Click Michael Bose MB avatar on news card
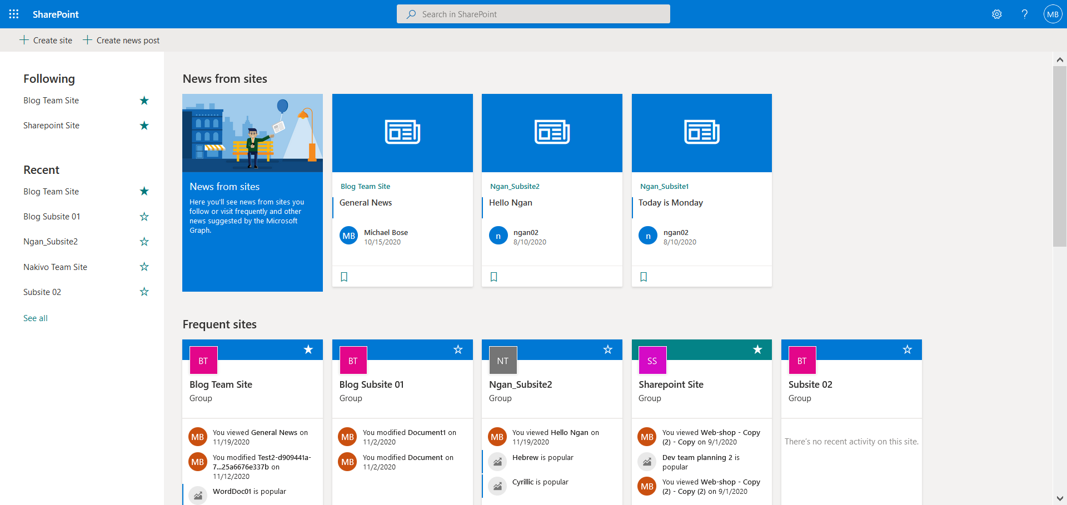The height and width of the screenshot is (505, 1067). pos(348,236)
